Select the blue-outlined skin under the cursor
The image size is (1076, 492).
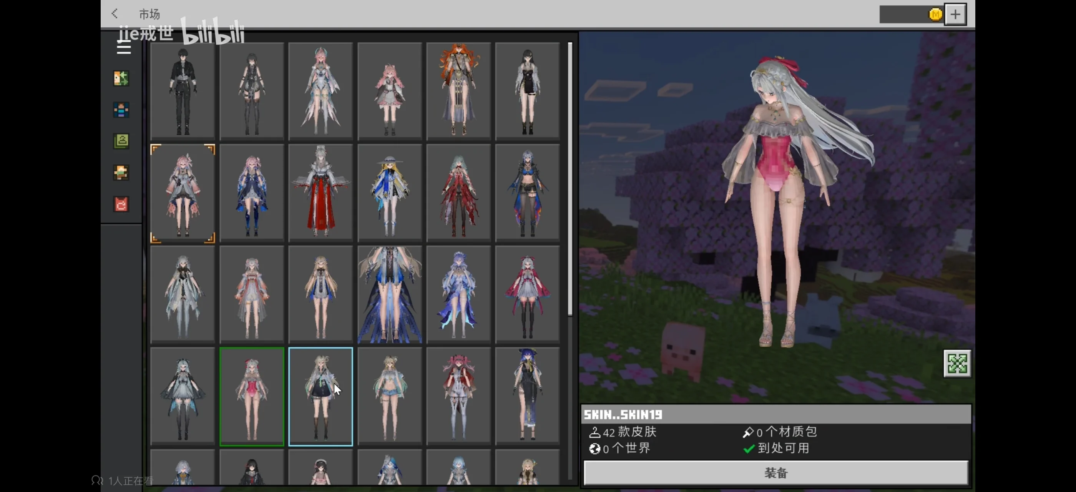[x=320, y=397]
